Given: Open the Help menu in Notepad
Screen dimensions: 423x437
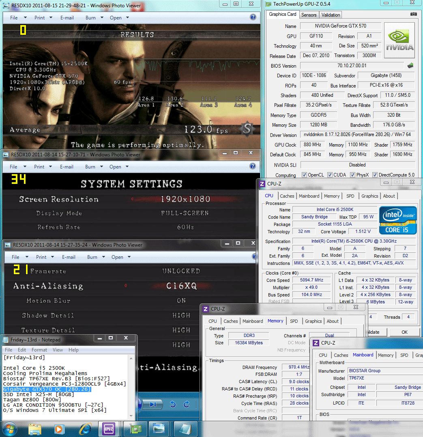Looking at the screenshot, I should (x=74, y=350).
